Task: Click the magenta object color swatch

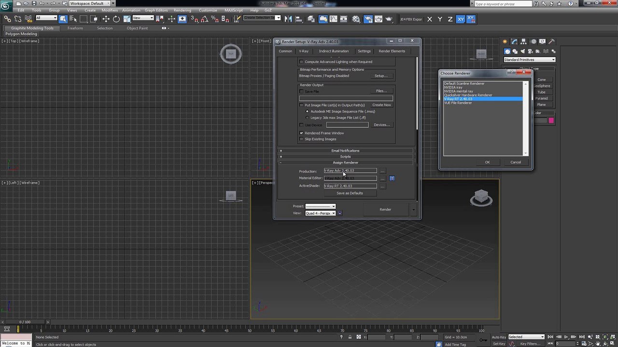Action: pyautogui.click(x=551, y=120)
